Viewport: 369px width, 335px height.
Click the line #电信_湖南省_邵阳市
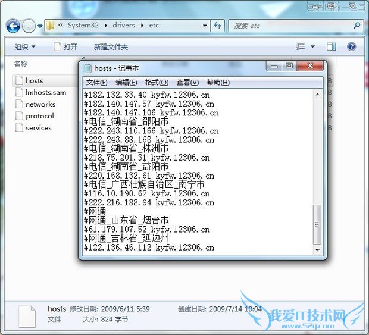[126, 121]
